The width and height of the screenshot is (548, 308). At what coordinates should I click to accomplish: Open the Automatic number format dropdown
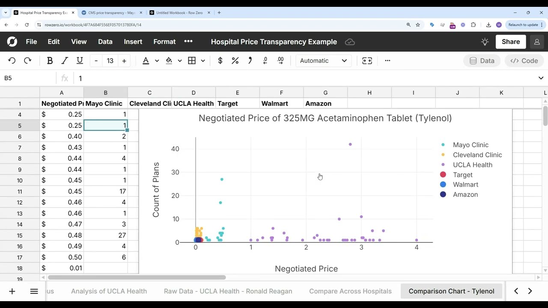point(323,61)
